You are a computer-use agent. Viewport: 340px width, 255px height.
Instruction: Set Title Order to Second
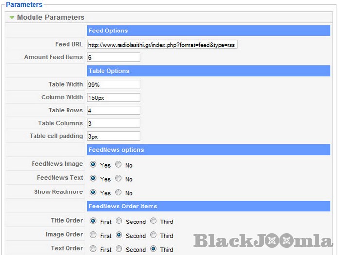(x=119, y=221)
